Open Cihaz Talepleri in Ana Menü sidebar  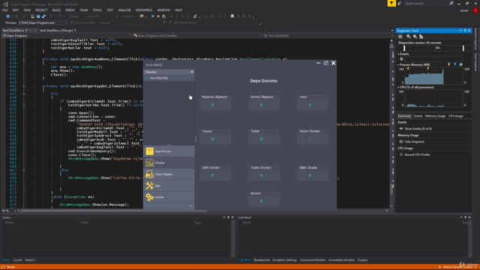(x=169, y=174)
